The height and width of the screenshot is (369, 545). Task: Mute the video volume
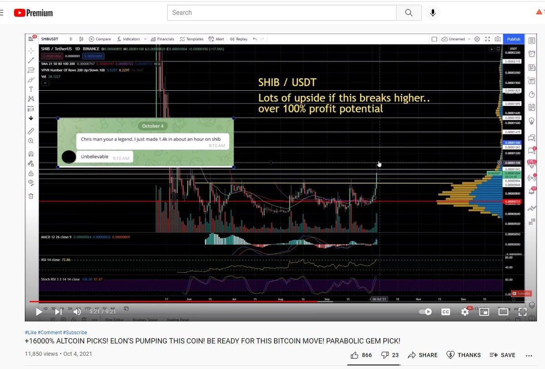pos(77,312)
